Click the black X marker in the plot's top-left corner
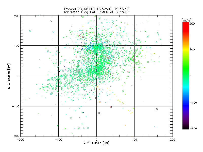The height and width of the screenshot is (152, 203). click(51, 21)
